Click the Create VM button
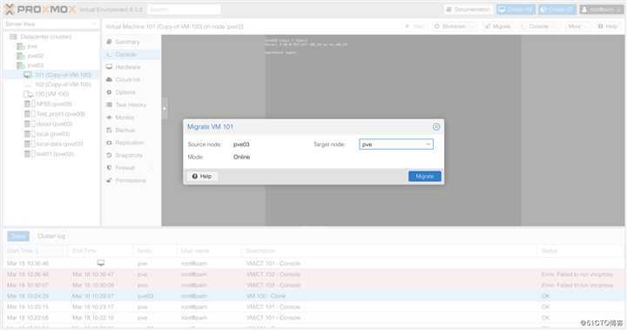 click(x=516, y=10)
